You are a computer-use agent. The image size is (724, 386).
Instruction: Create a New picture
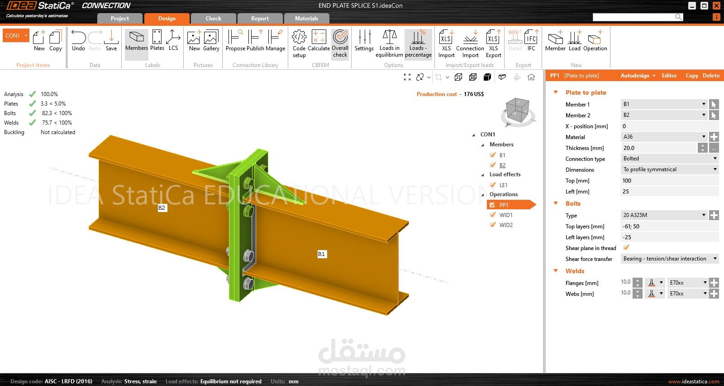click(195, 41)
